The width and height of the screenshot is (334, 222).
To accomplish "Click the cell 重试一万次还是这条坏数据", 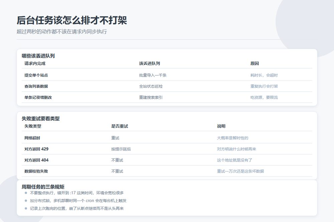I will tap(240, 171).
